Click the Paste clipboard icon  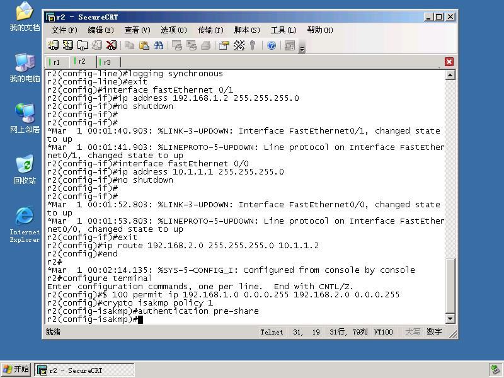coord(144,45)
